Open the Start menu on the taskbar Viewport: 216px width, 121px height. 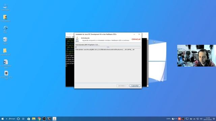coord(2,119)
